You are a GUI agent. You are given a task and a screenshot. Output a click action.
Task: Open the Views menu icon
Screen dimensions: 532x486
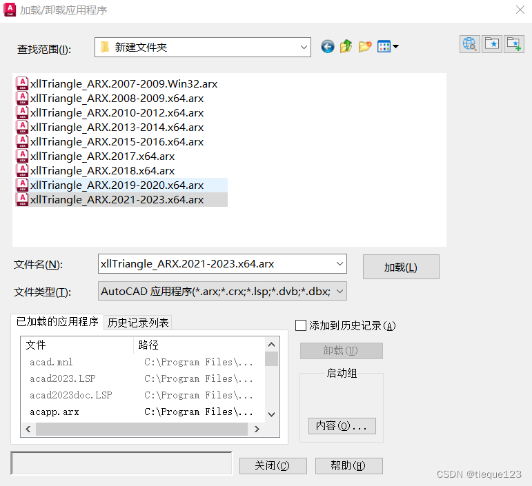(x=388, y=46)
